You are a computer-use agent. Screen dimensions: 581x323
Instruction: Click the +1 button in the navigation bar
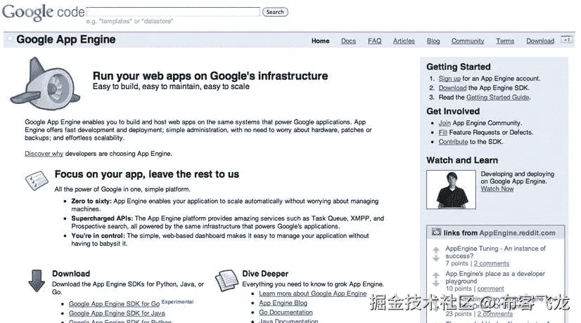(567, 40)
